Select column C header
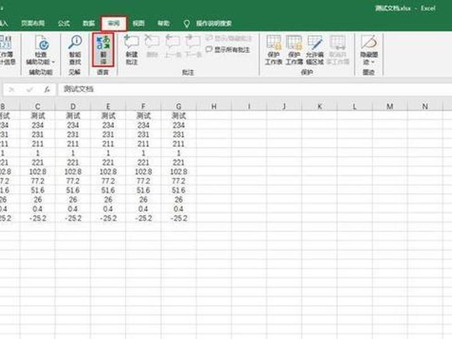This screenshot has width=452, height=339. [37, 106]
